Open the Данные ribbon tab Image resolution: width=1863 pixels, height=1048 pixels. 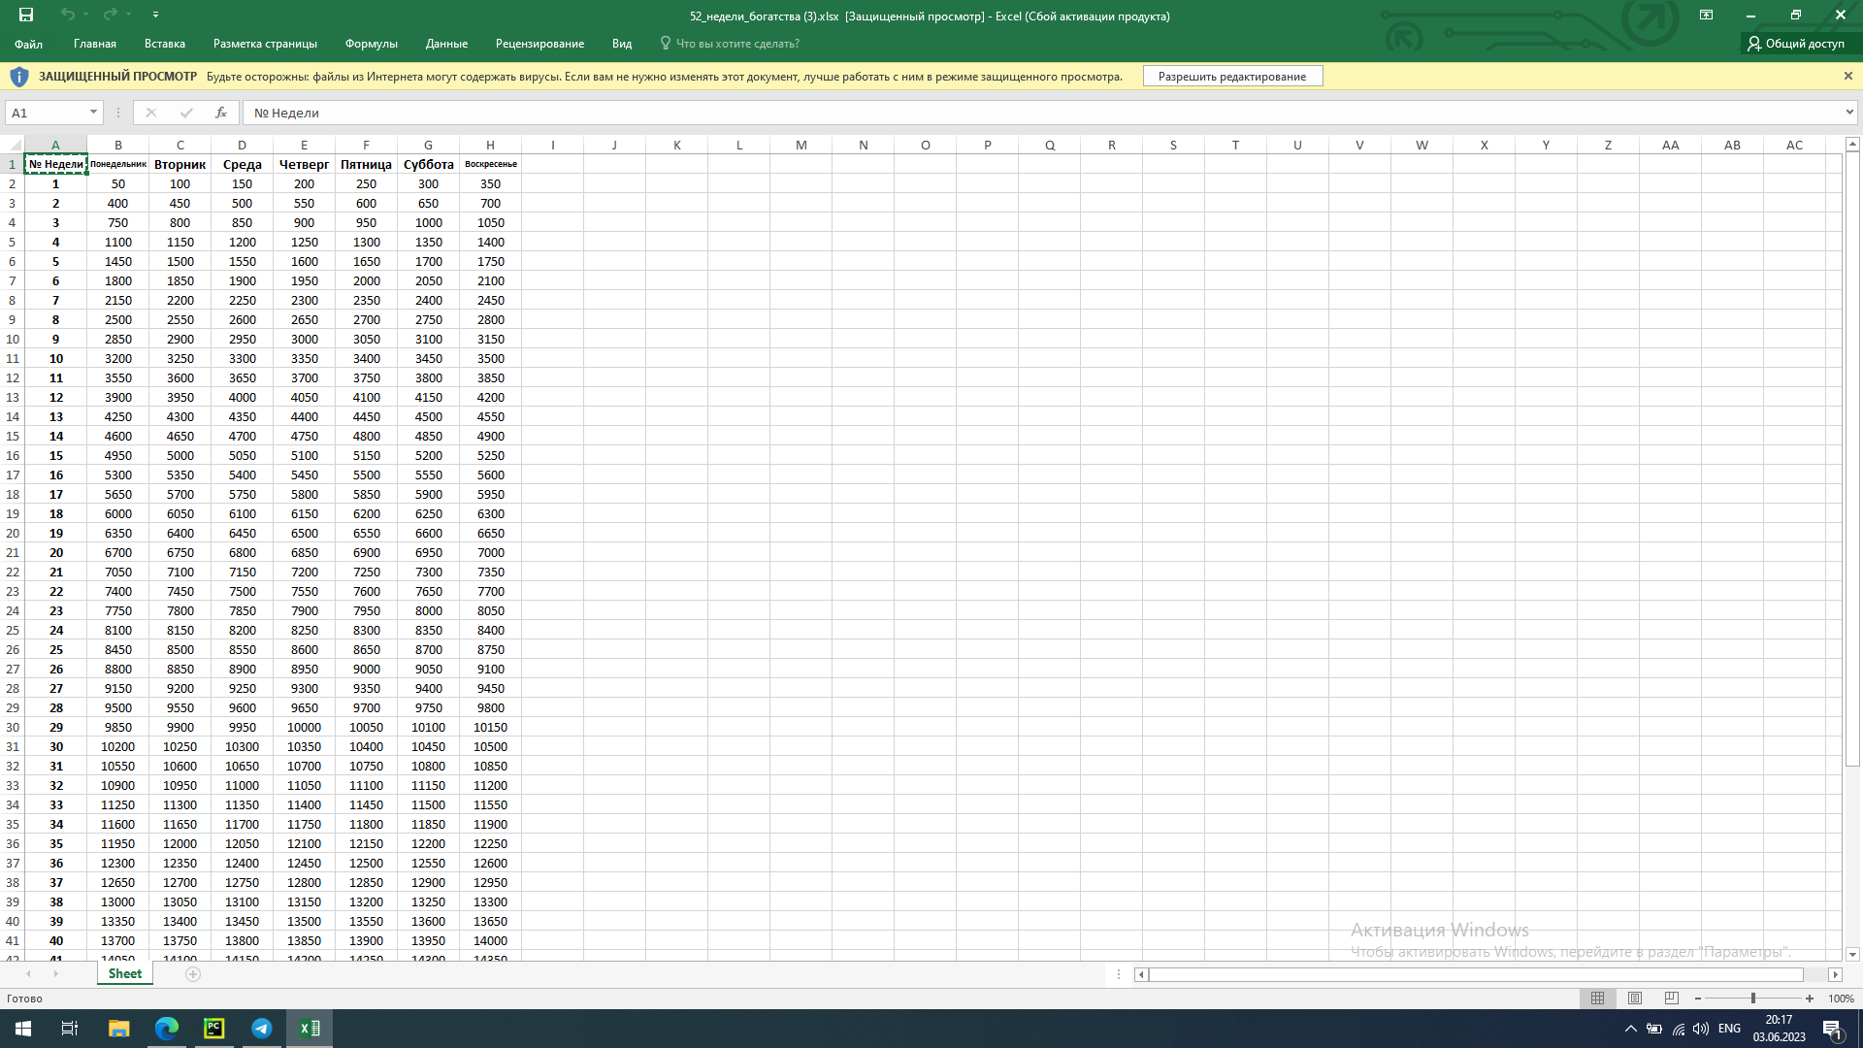(446, 44)
